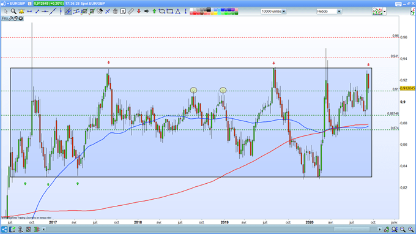Image resolution: width=416 pixels, height=234 pixels.
Task: Select the text box tool
Action: 123,12
